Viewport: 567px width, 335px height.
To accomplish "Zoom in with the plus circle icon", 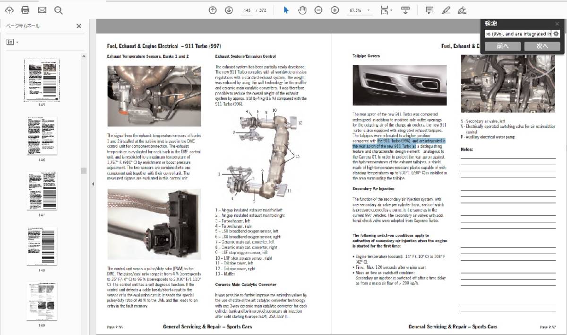I will coord(335,10).
